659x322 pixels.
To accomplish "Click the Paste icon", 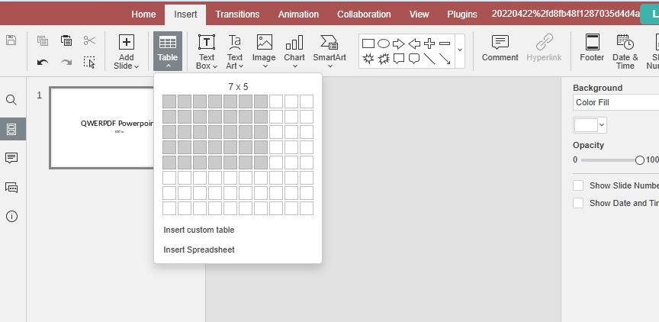I will point(66,40).
